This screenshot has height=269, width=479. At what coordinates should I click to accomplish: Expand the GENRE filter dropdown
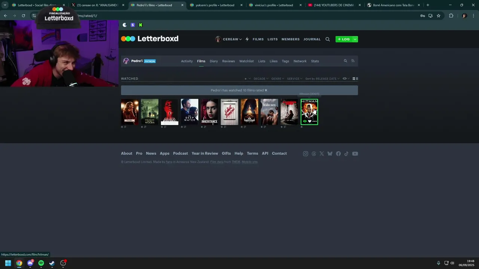(x=278, y=79)
